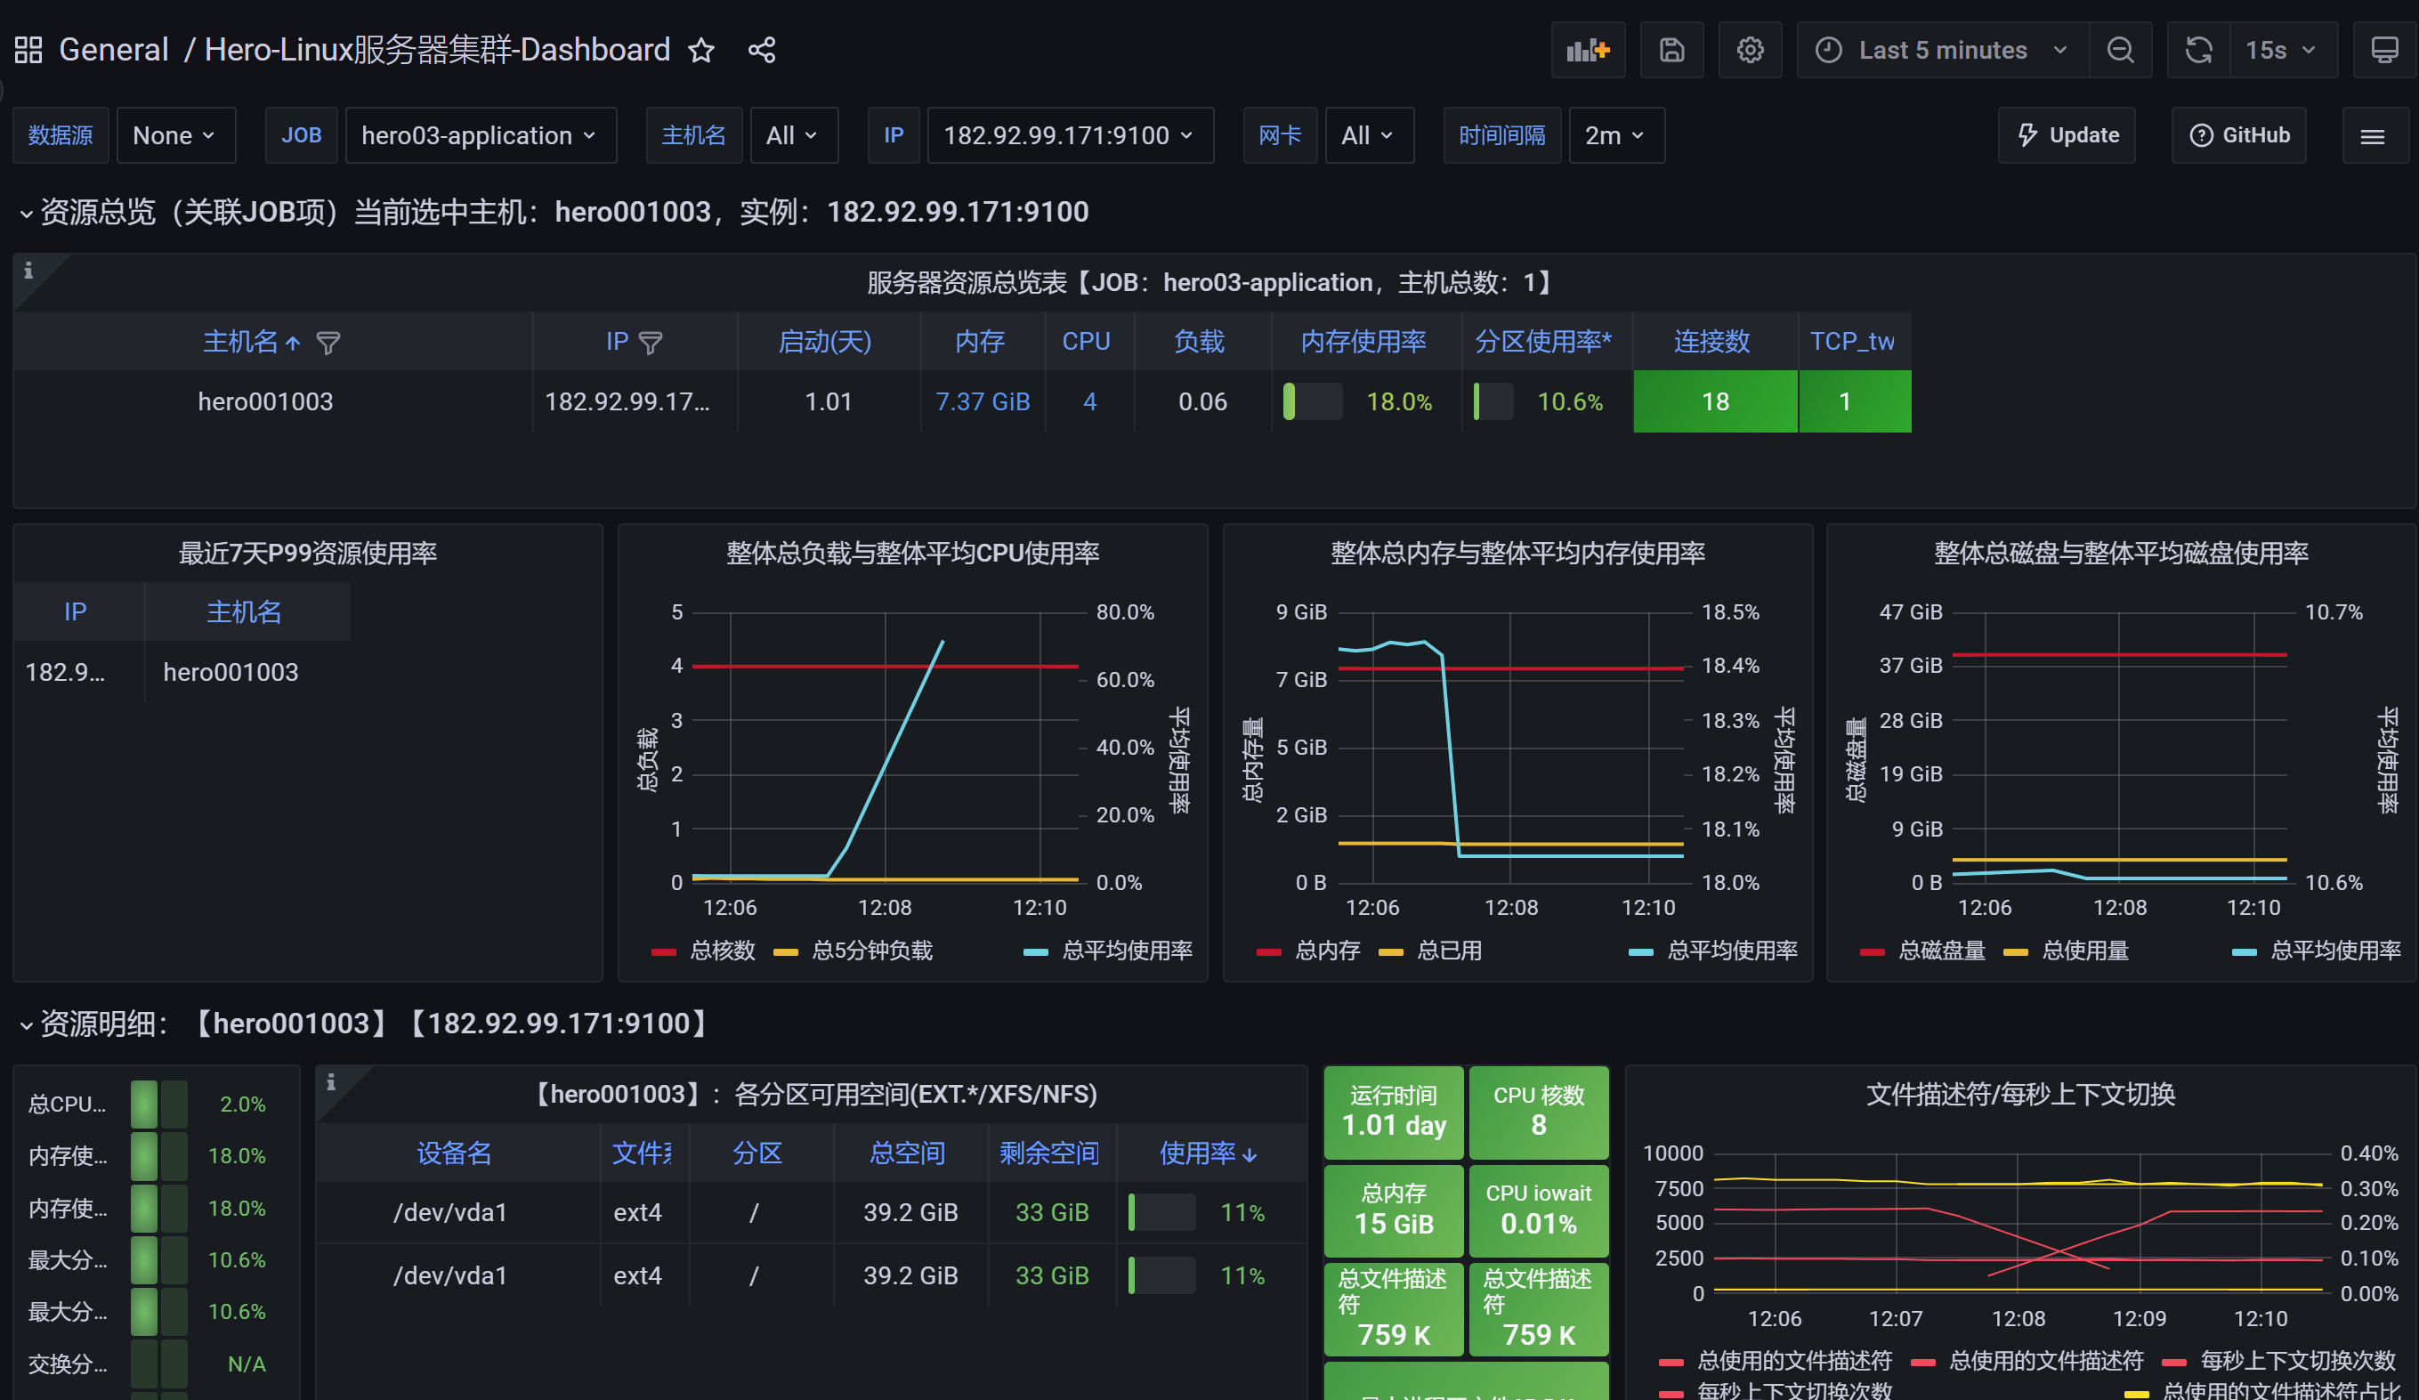
Task: Sort table by 连接数 column
Action: click(1711, 342)
